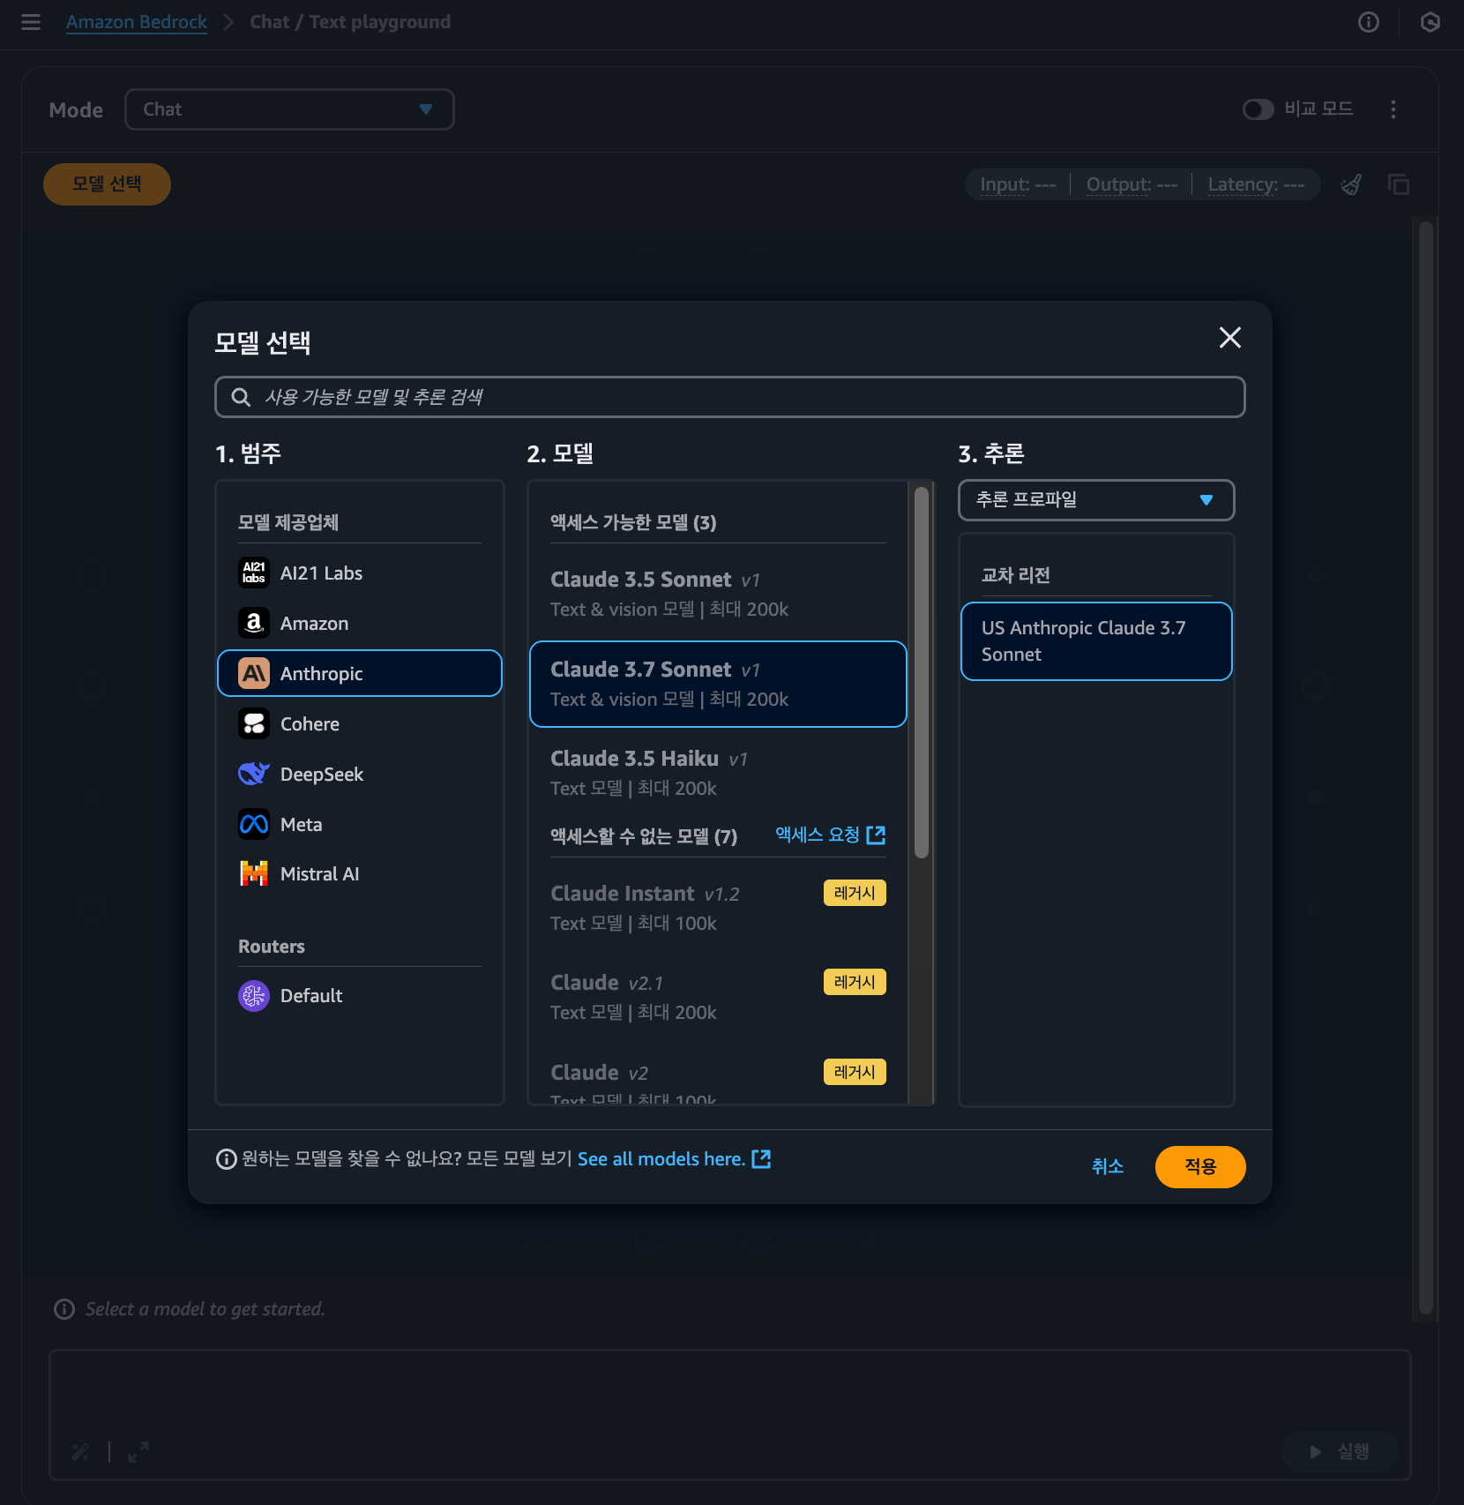Click the external link icon beside 액세스 요청
This screenshot has width=1464, height=1505.
tap(876, 835)
